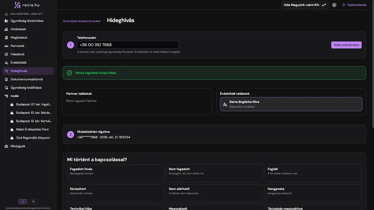Click the green check icon in call-ban banner
The width and height of the screenshot is (374, 210).
(x=69, y=73)
